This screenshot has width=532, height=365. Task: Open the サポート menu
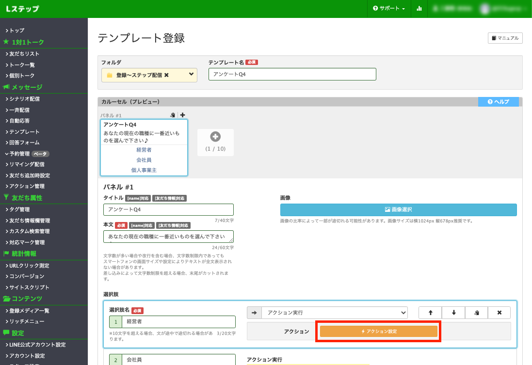[x=388, y=9]
